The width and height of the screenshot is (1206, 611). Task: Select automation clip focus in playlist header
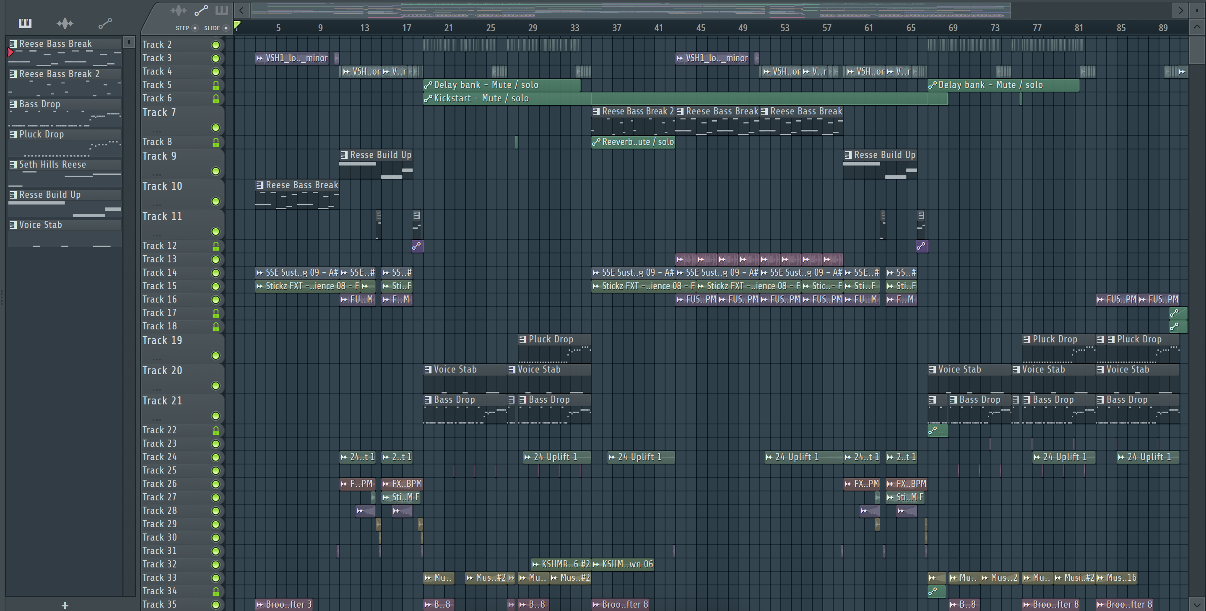(x=201, y=10)
